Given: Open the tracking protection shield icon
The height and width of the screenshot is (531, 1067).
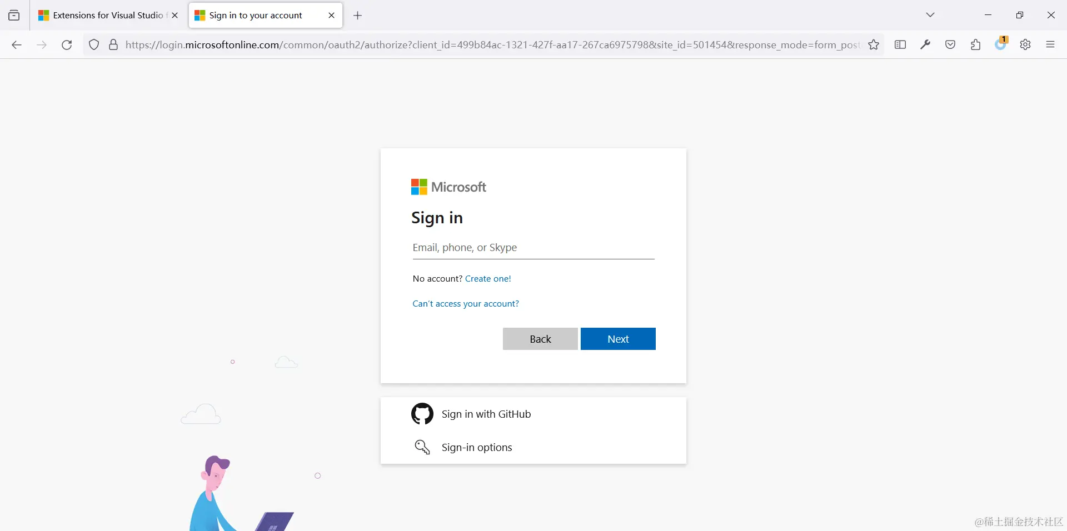Looking at the screenshot, I should (94, 45).
